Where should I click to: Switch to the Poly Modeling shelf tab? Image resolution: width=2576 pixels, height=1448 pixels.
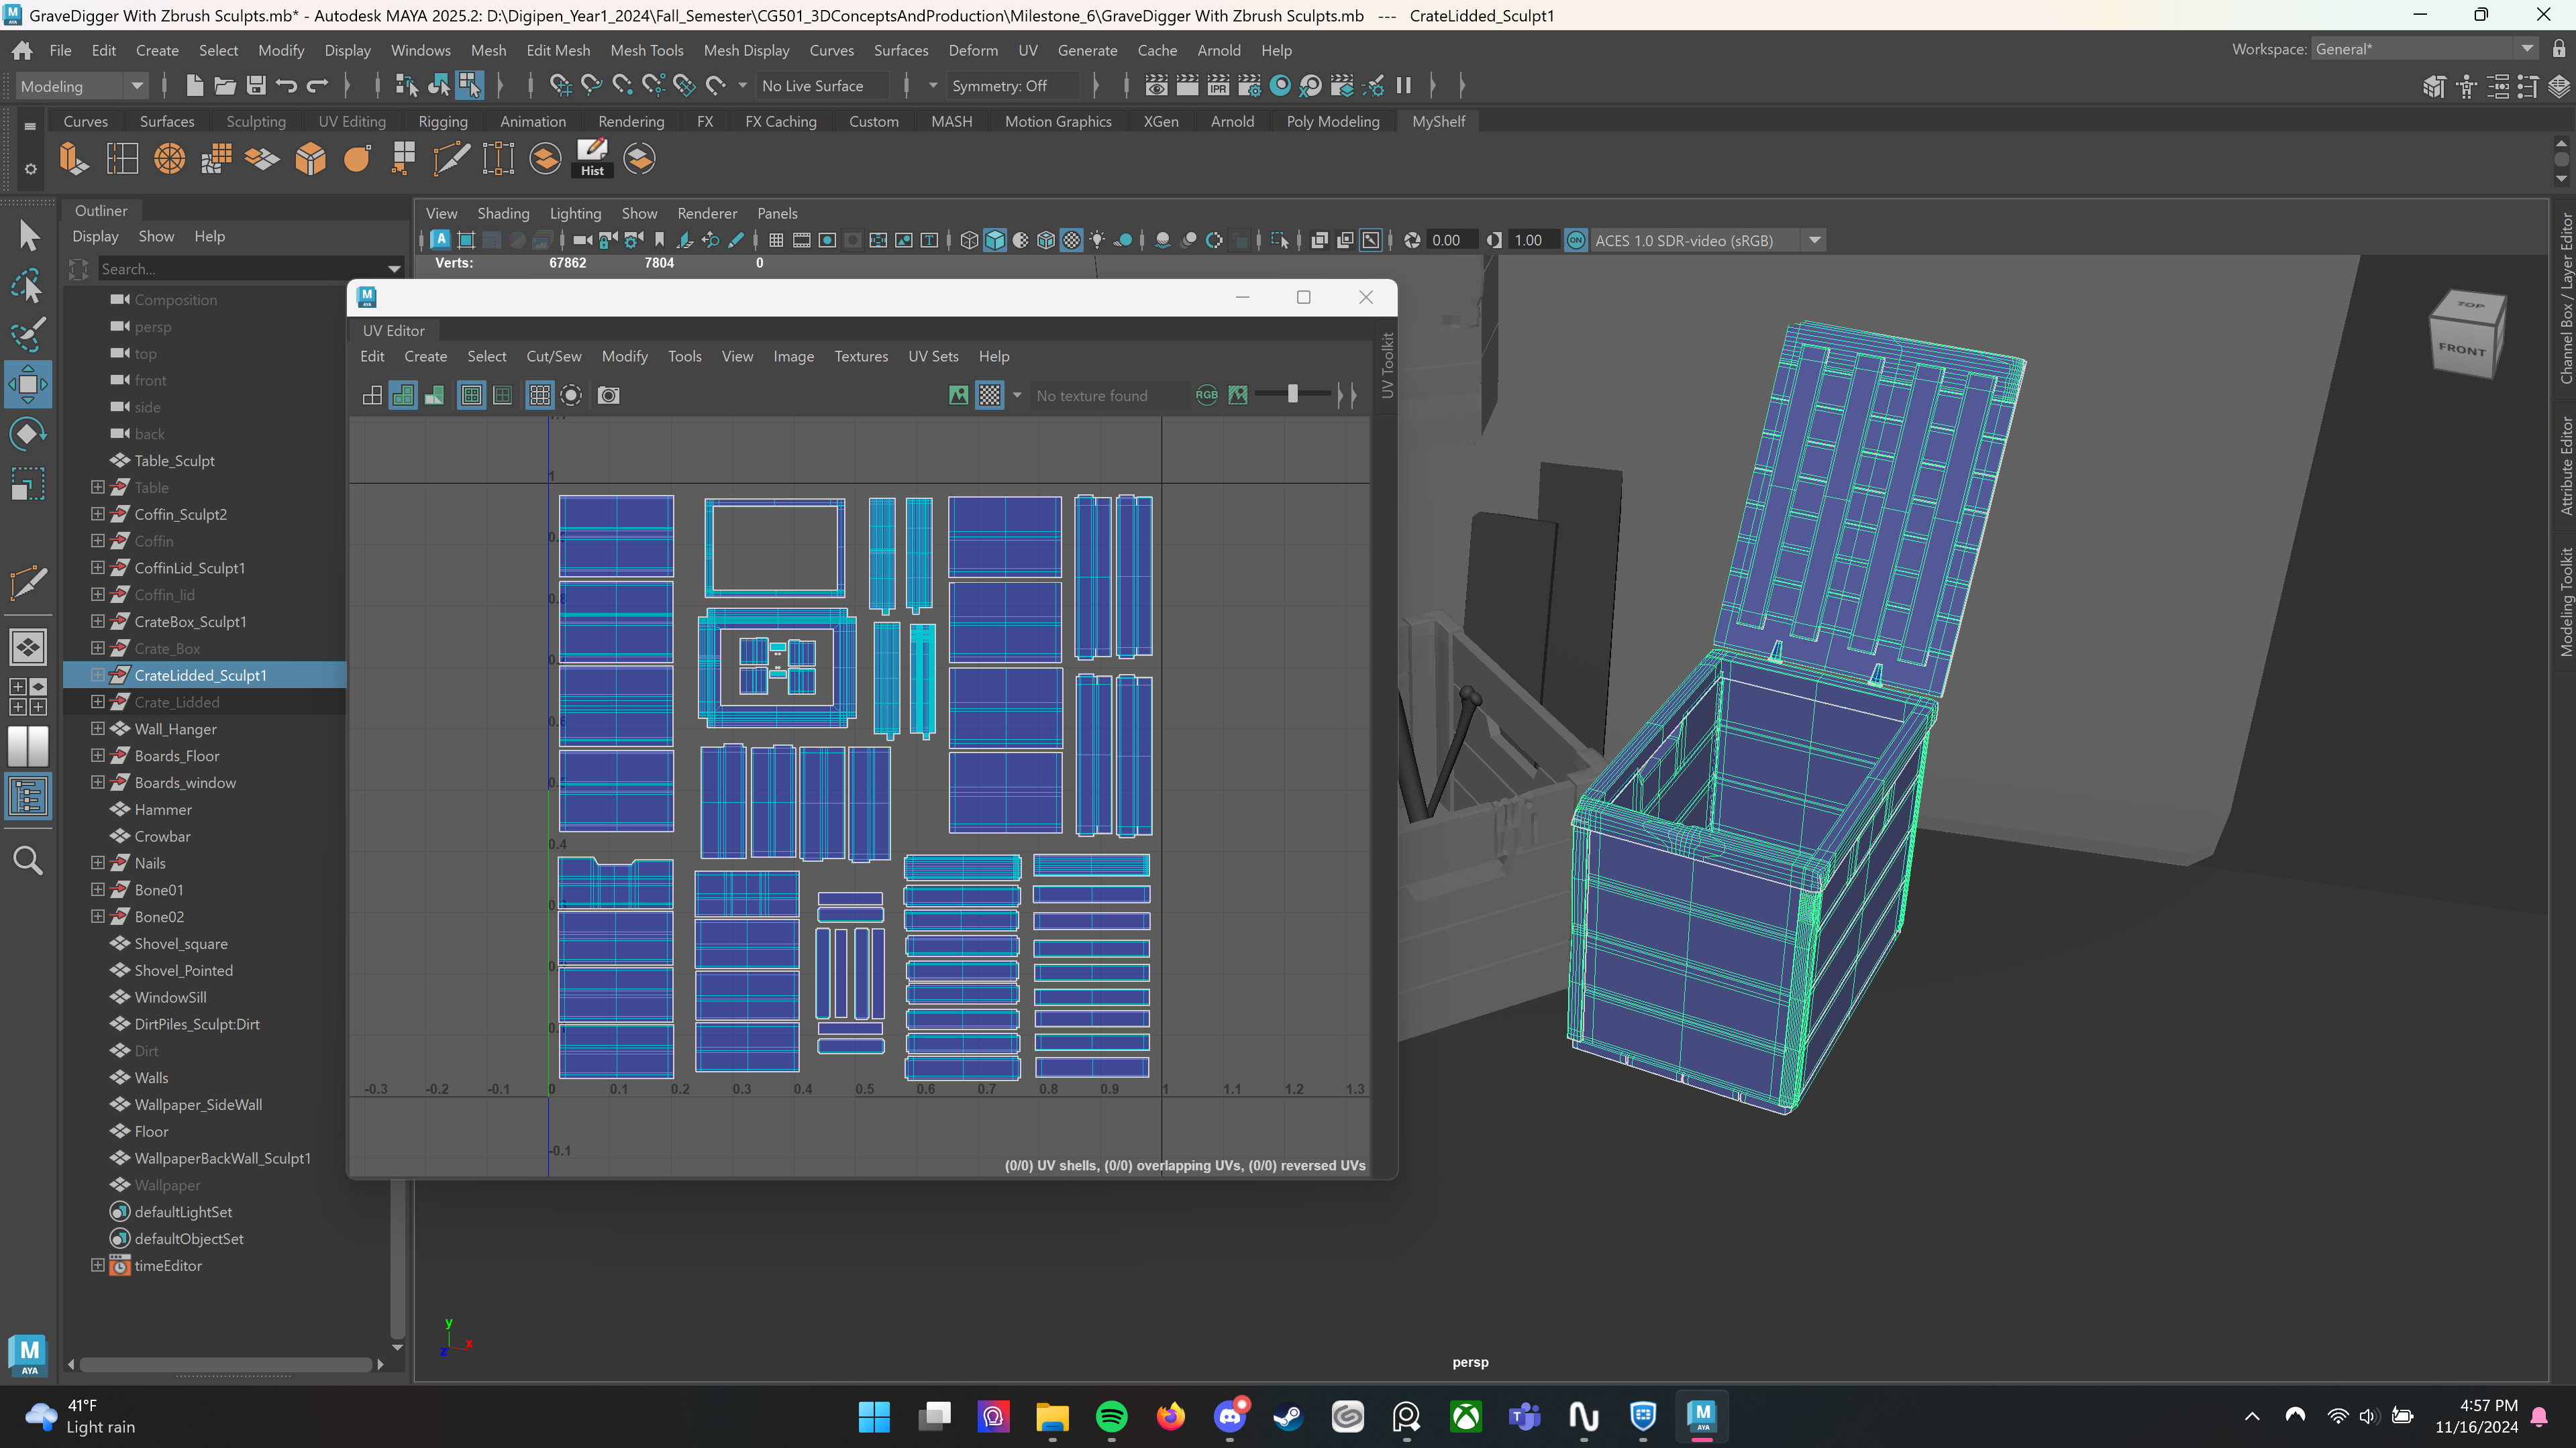pyautogui.click(x=1333, y=121)
